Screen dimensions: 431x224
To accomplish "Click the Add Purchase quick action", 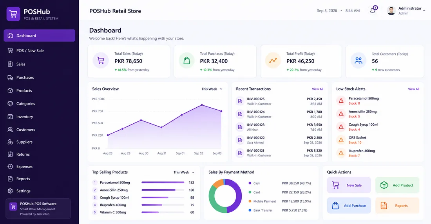I will pos(349,205).
